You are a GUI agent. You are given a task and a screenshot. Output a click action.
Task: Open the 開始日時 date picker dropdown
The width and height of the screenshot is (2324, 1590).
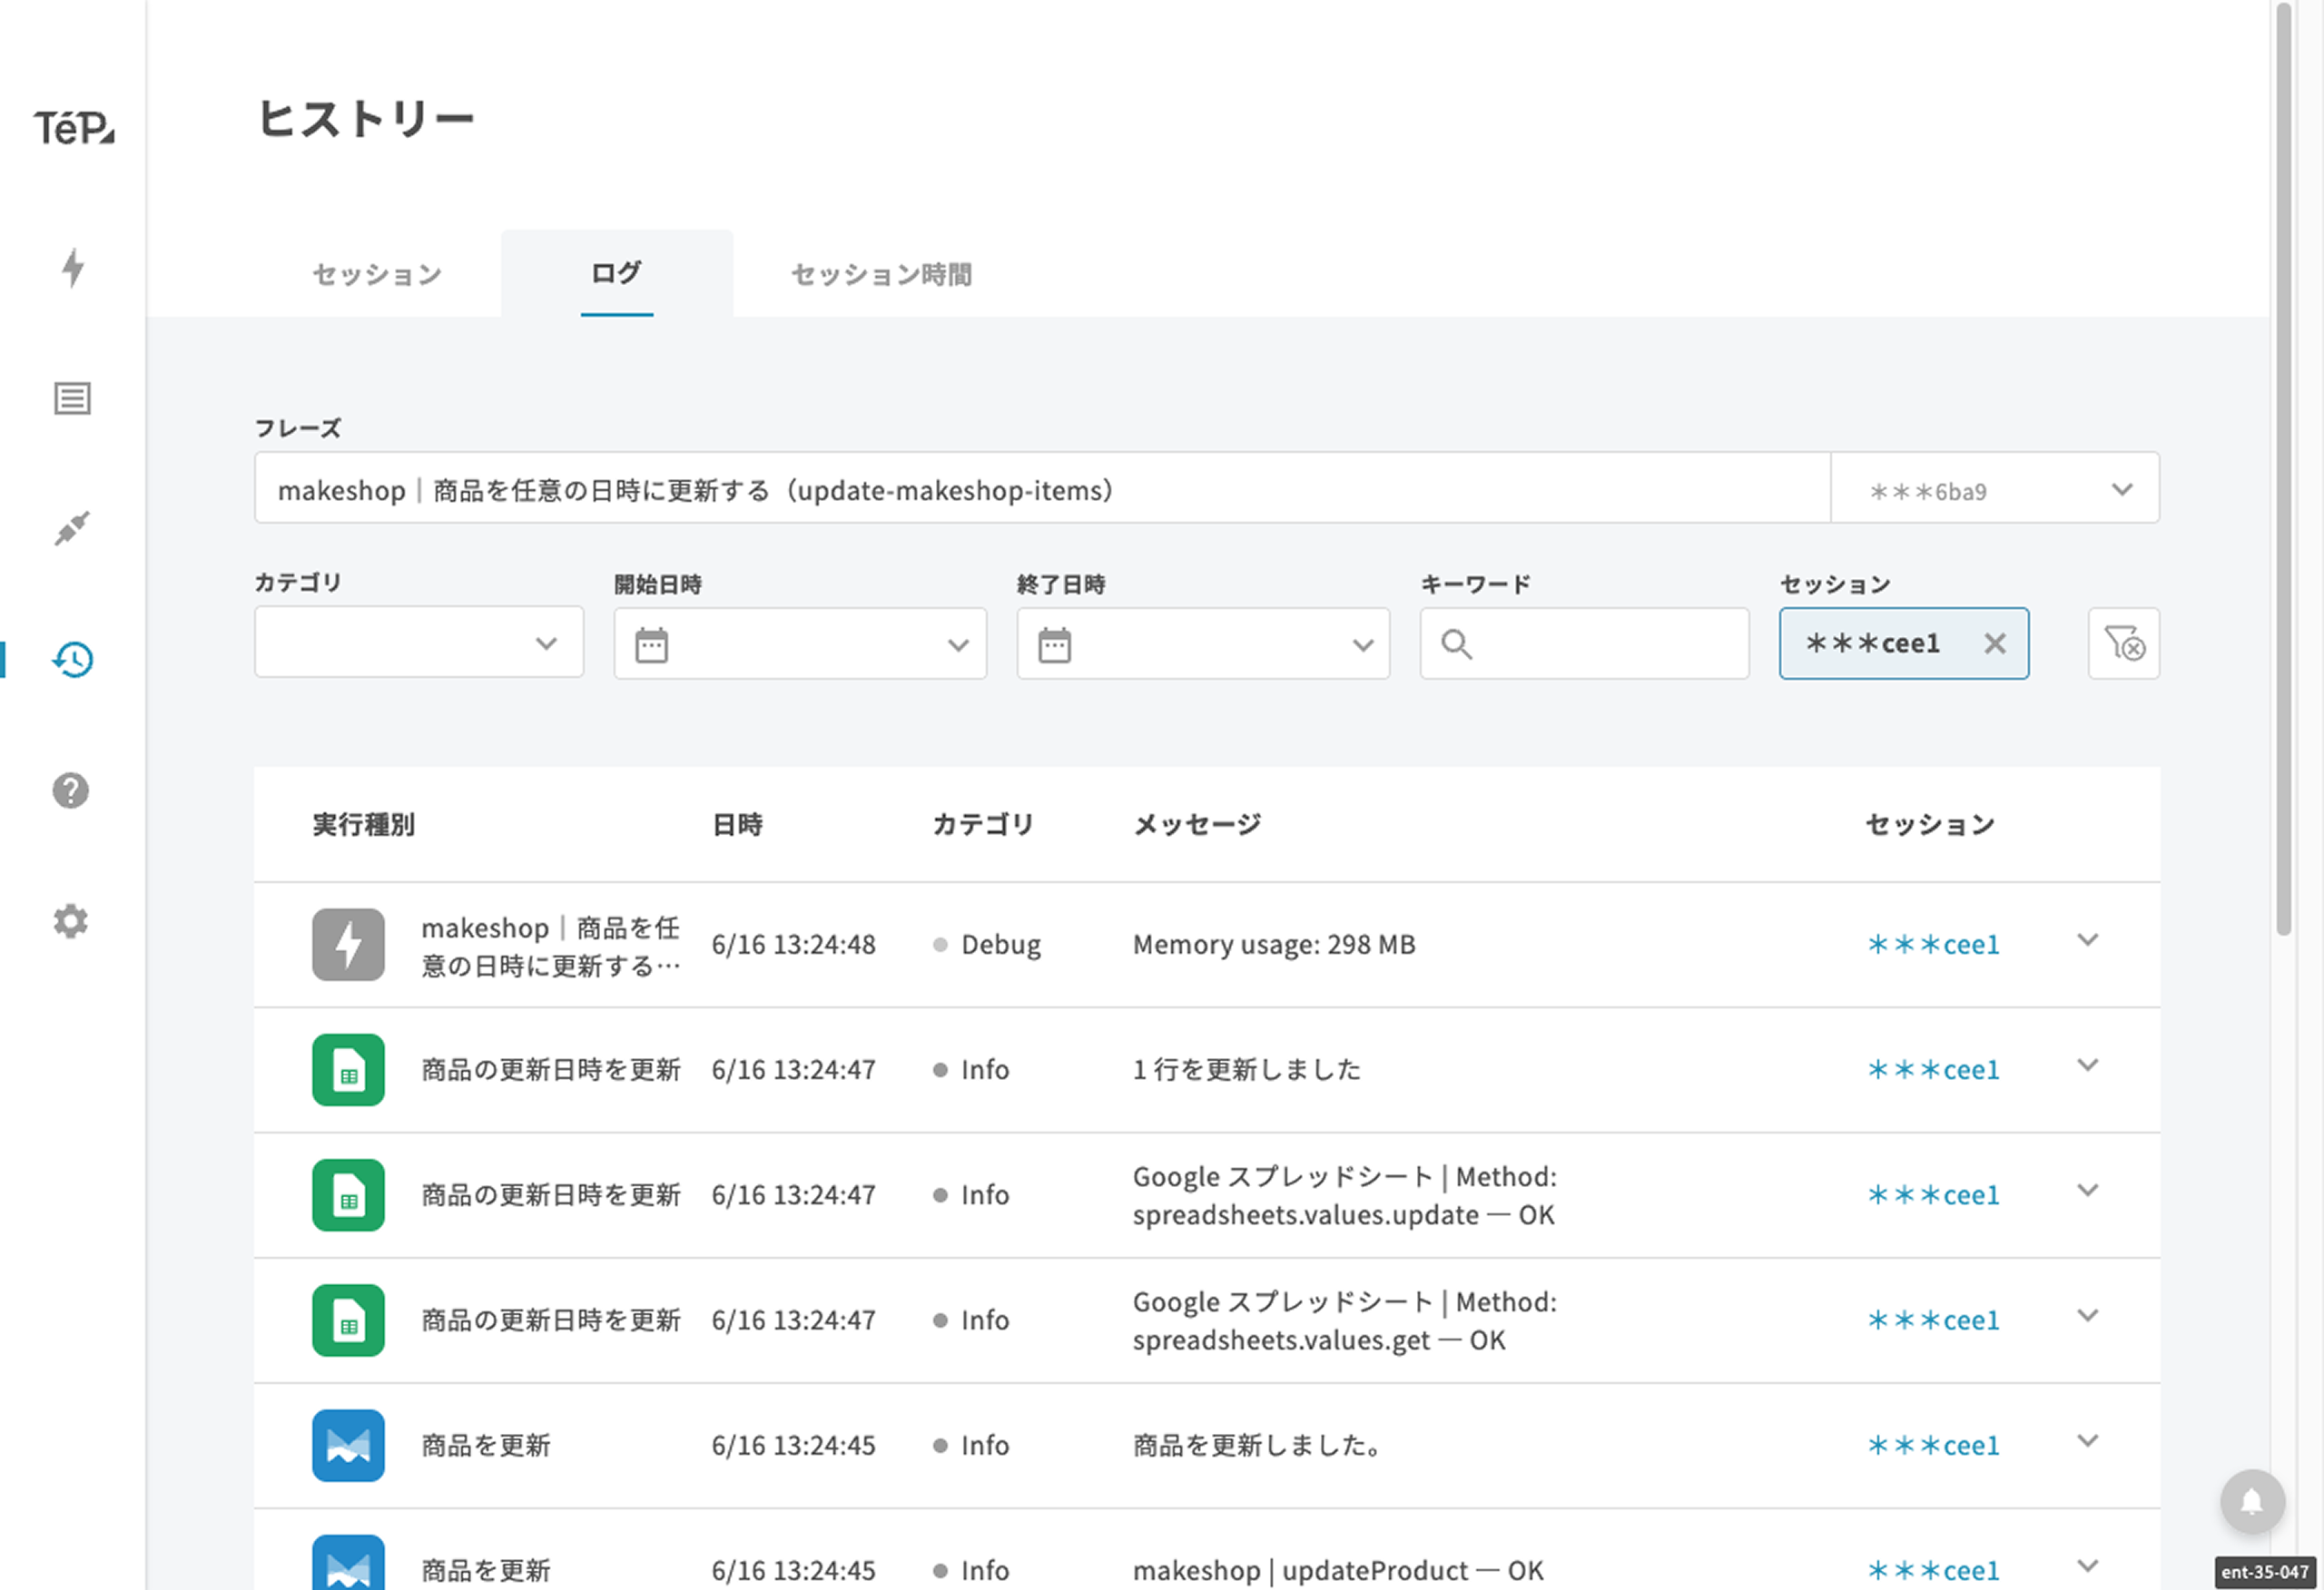pyautogui.click(x=800, y=644)
